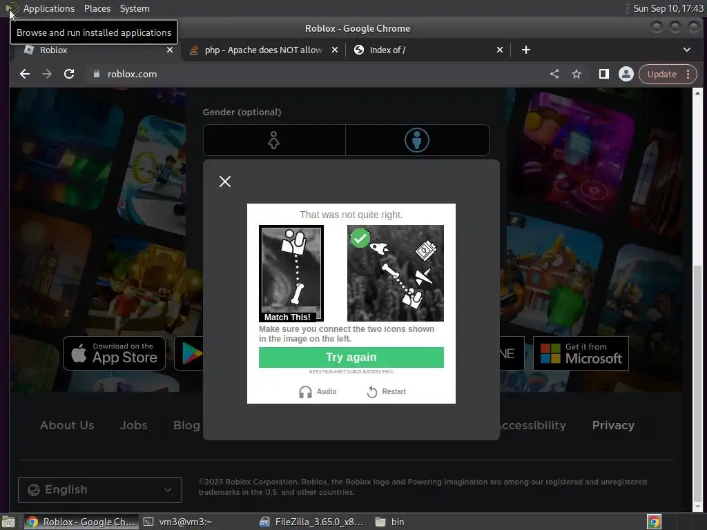Open the Places menu

pyautogui.click(x=97, y=8)
